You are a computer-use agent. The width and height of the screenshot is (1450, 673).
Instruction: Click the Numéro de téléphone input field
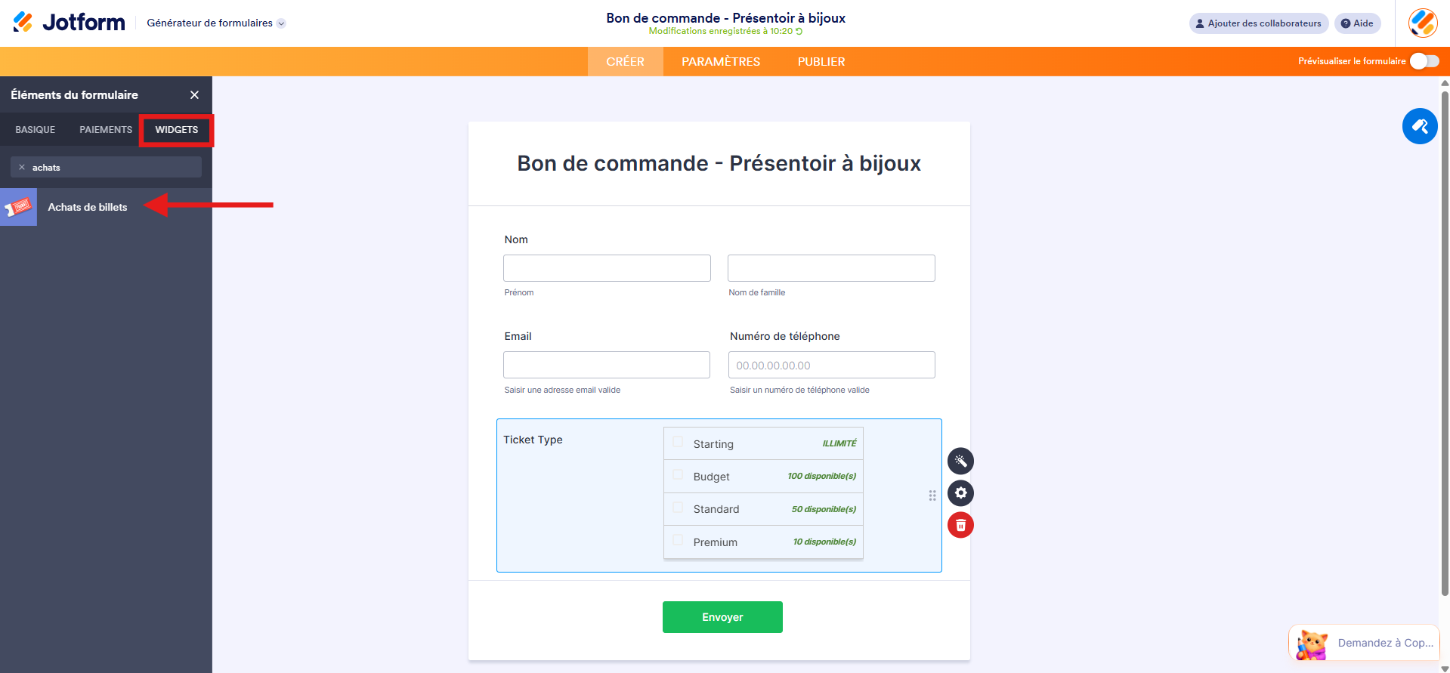[832, 365]
